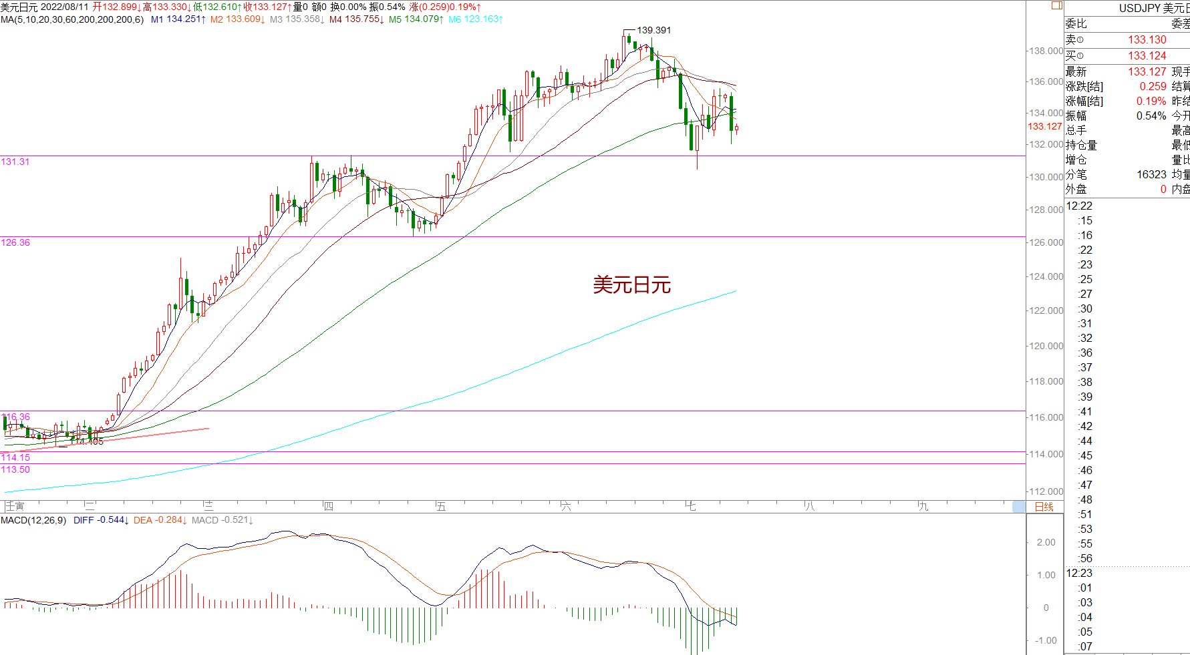Click the 五 month marker on time axis
The image size is (1190, 655).
click(440, 507)
